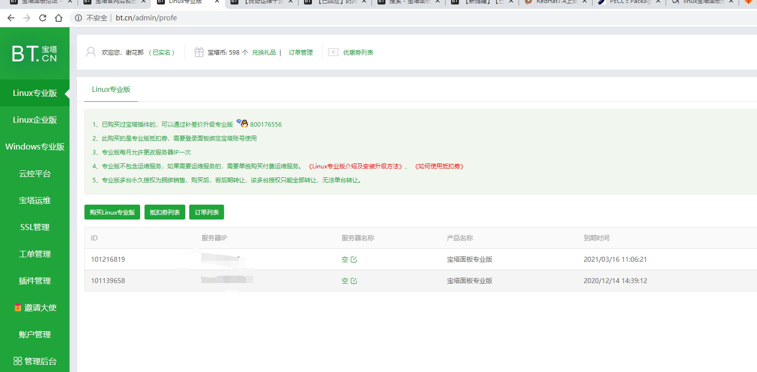
Task: Click the address bar URL bt.cn/admin/profe
Action: (x=146, y=18)
